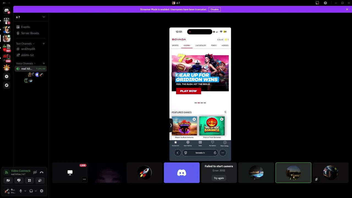Open the Discover servers compass icon
Viewport: 352px width, 198px height.
point(7,85)
